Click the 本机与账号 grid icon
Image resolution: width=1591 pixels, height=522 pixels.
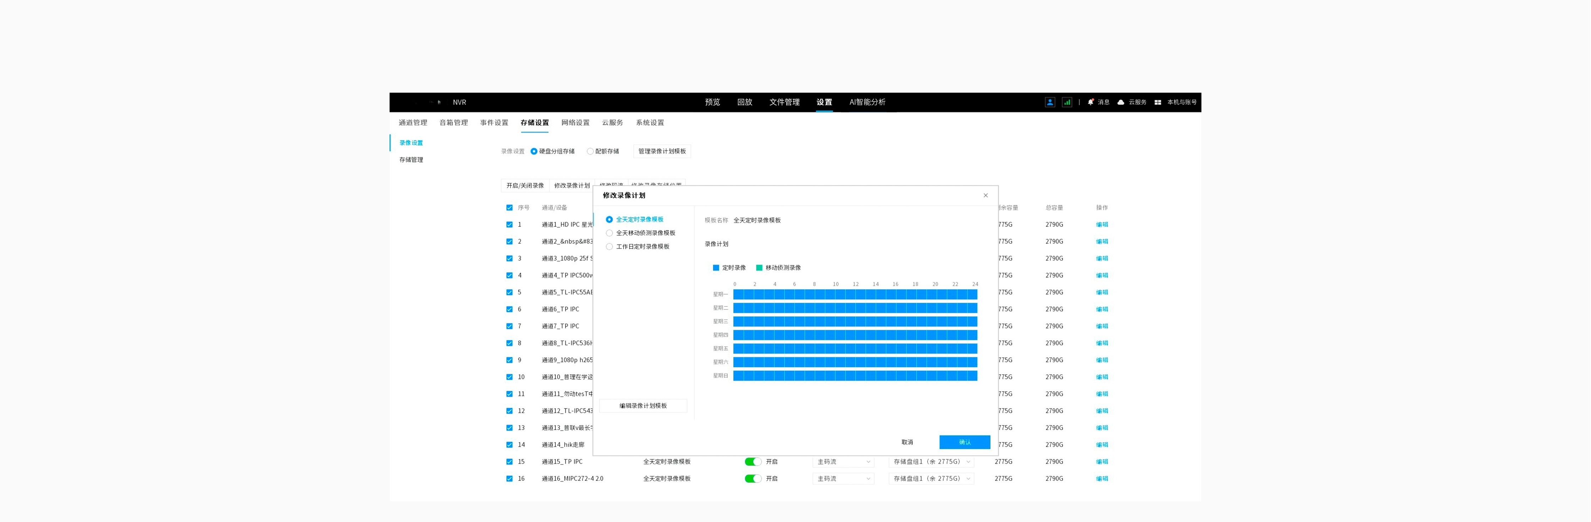(1157, 103)
